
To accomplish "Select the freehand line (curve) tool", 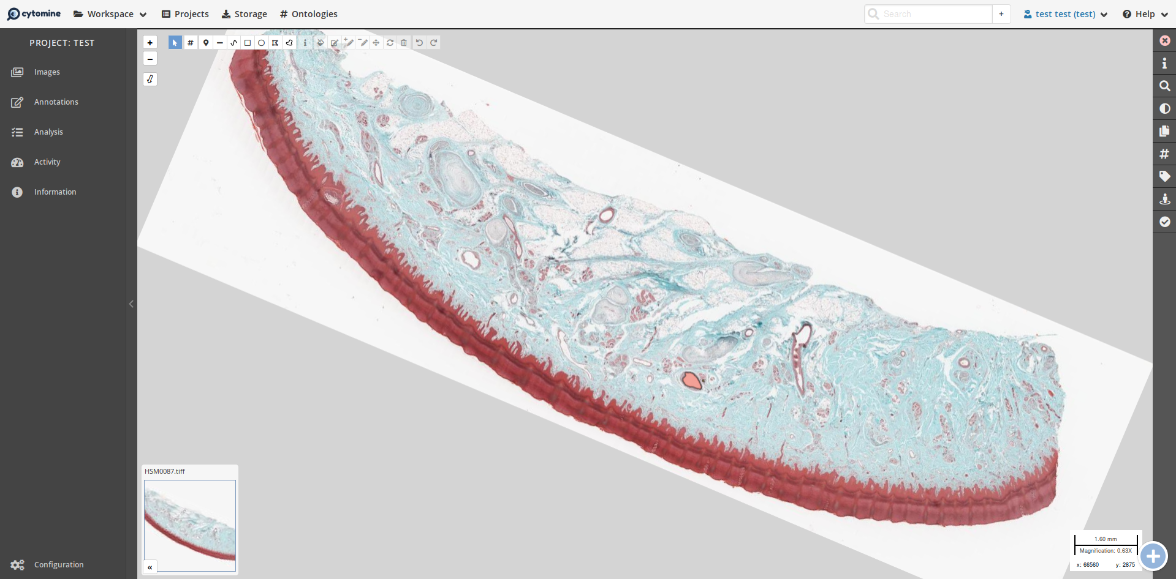I will coord(233,43).
